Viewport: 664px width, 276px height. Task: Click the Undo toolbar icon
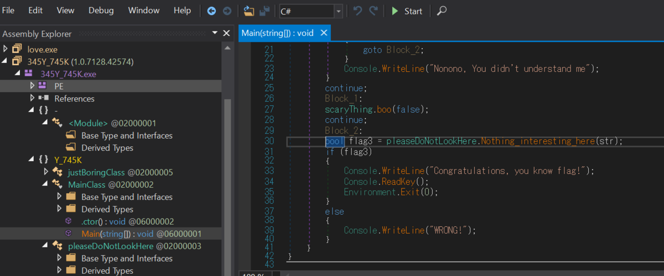(x=357, y=11)
